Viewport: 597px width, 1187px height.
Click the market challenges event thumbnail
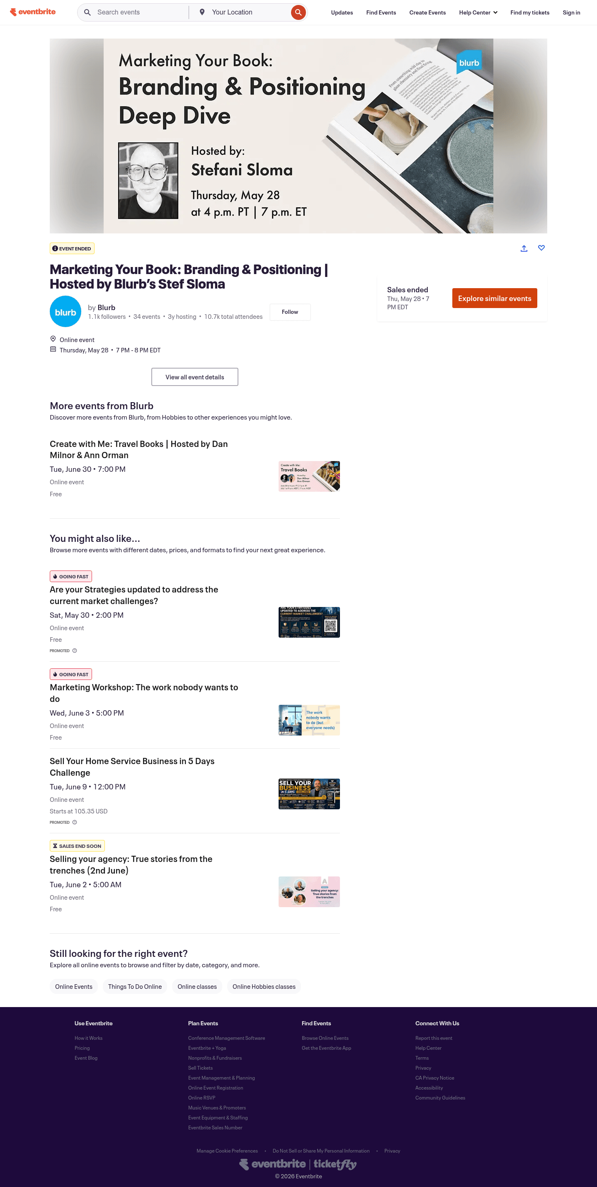pos(309,622)
